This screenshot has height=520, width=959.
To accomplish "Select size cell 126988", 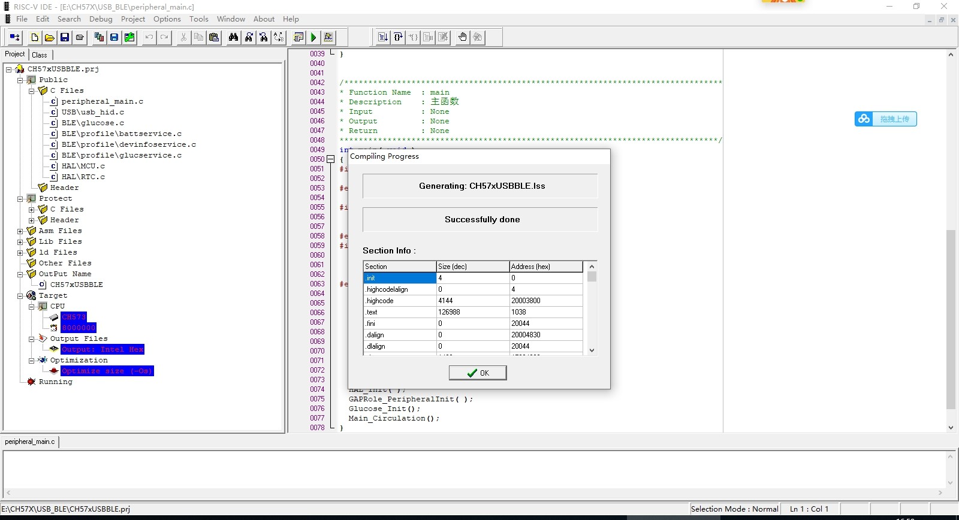I will click(x=473, y=312).
